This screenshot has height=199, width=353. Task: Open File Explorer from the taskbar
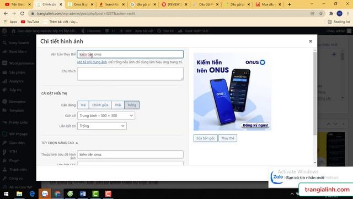click(19, 194)
